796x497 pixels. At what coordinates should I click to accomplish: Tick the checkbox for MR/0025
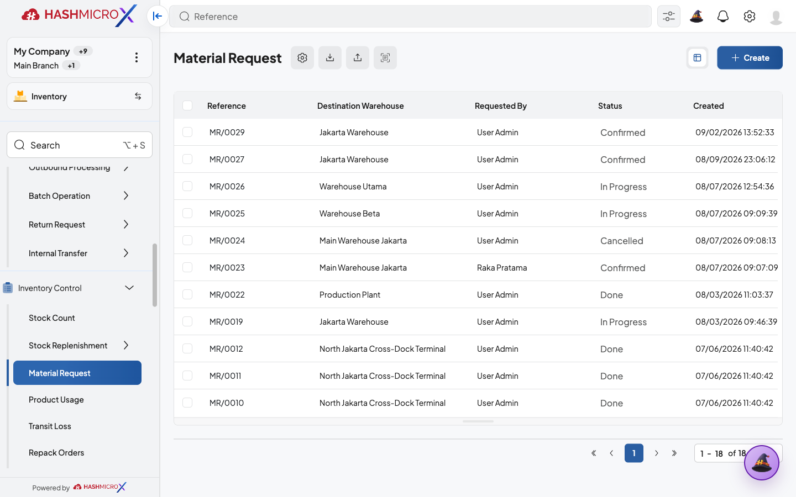pos(187,213)
